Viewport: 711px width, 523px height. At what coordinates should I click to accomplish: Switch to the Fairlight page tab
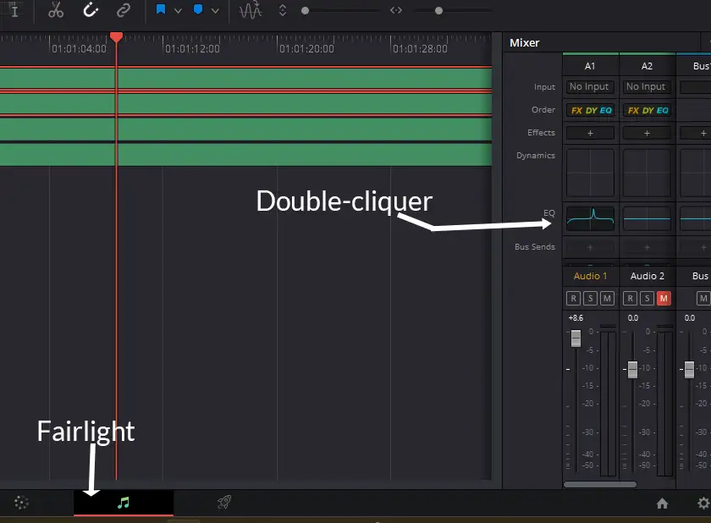(x=124, y=503)
